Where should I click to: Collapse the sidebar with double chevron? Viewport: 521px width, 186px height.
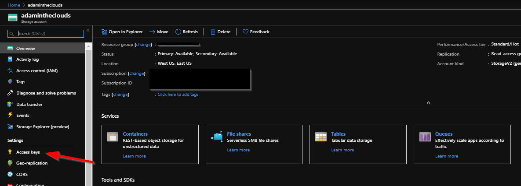coord(88,31)
